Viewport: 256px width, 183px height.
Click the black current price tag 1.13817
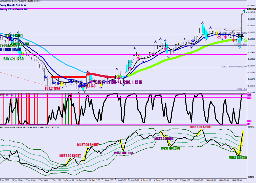click(251, 9)
